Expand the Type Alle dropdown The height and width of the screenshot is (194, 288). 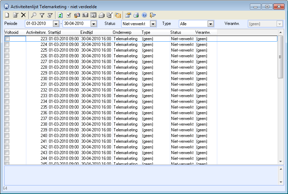pyautogui.click(x=211, y=24)
